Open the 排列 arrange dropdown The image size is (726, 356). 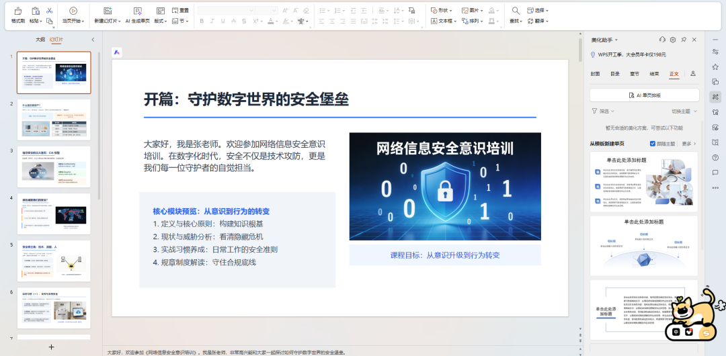[473, 21]
